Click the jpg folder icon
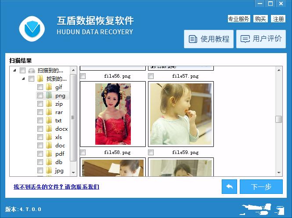292x218 pixels. [x=49, y=170]
